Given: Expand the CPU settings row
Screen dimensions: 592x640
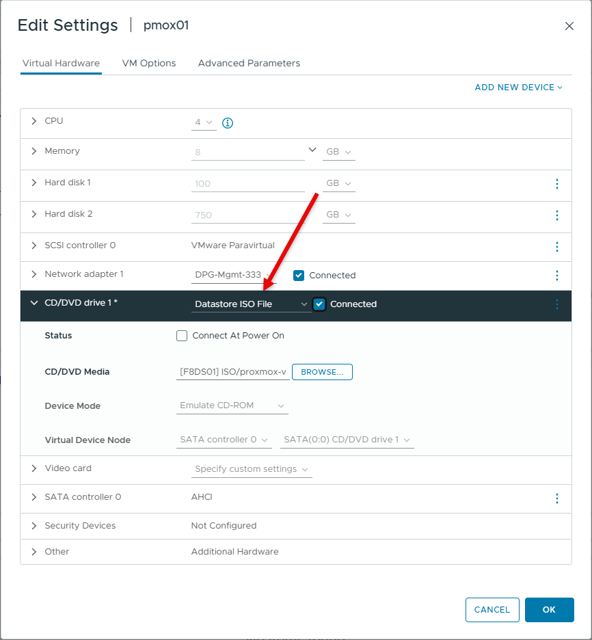Looking at the screenshot, I should 33,120.
